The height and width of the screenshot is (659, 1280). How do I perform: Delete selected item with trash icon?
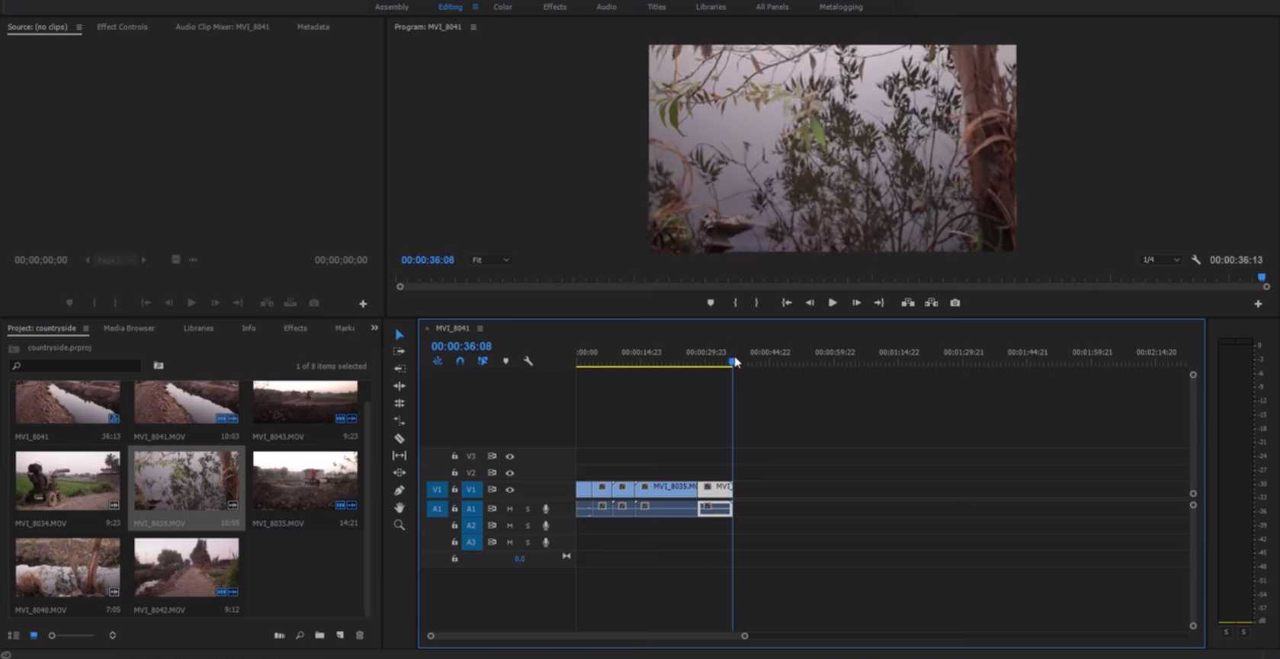[x=360, y=635]
